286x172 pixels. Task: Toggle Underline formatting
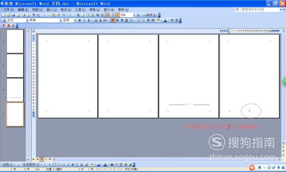pyautogui.click(x=89, y=20)
